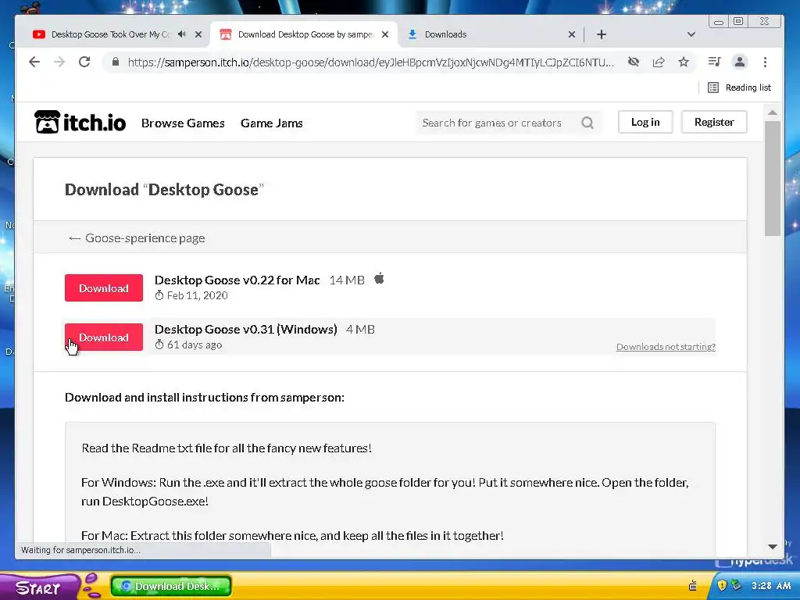This screenshot has width=800, height=600.
Task: Open the Start menu
Action: click(38, 587)
